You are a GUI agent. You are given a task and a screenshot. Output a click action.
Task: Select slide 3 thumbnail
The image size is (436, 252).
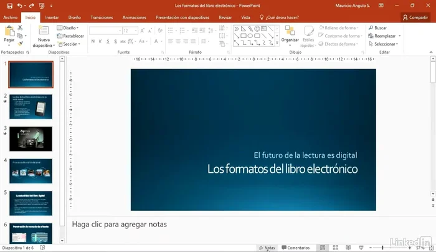point(31,138)
